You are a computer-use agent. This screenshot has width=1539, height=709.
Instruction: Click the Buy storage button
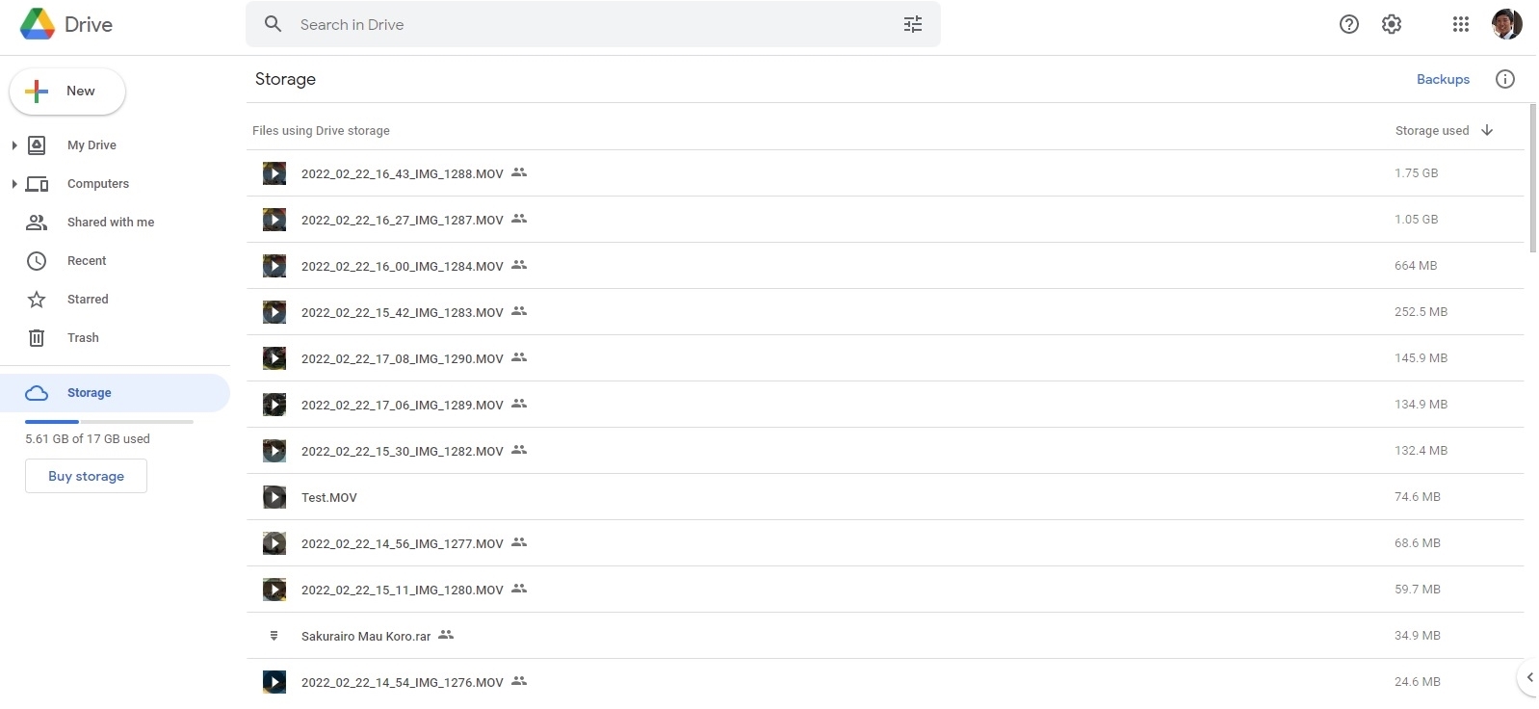pyautogui.click(x=86, y=476)
